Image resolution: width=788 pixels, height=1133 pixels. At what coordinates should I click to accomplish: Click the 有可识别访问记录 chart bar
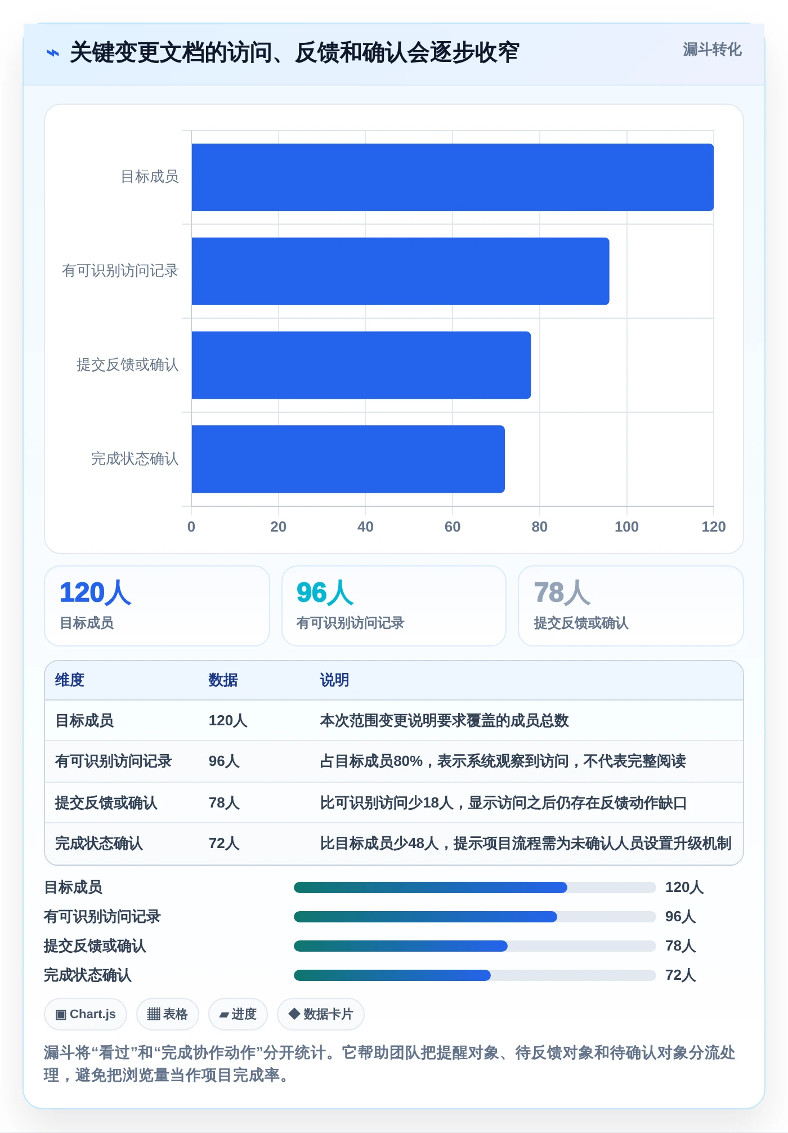tap(400, 271)
